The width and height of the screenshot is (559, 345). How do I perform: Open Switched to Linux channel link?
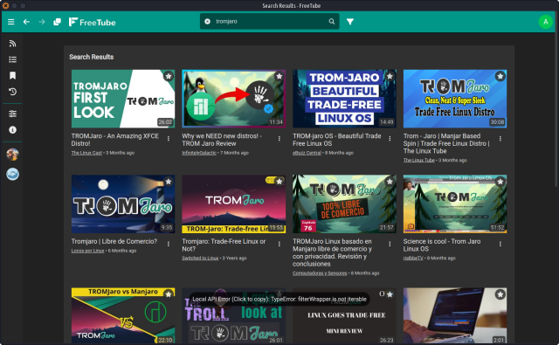(200, 258)
